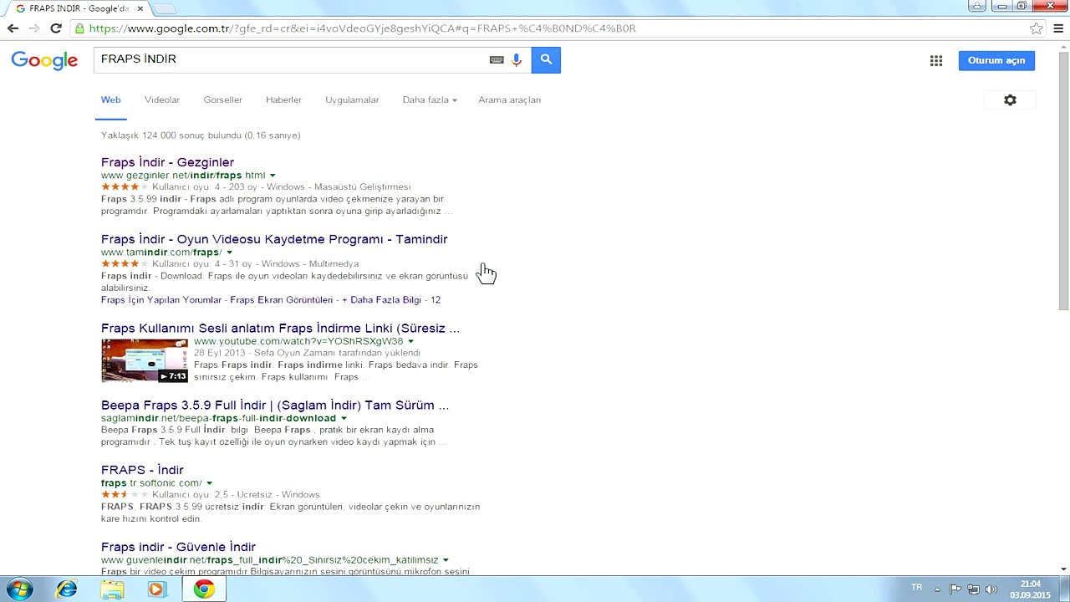
Task: Switch to the Uygulamalar tab
Action: tap(352, 99)
